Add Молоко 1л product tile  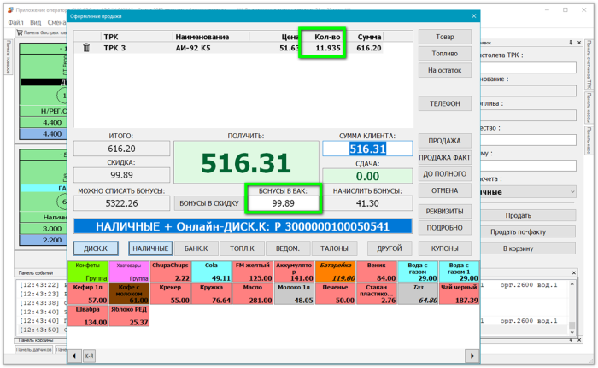294,294
